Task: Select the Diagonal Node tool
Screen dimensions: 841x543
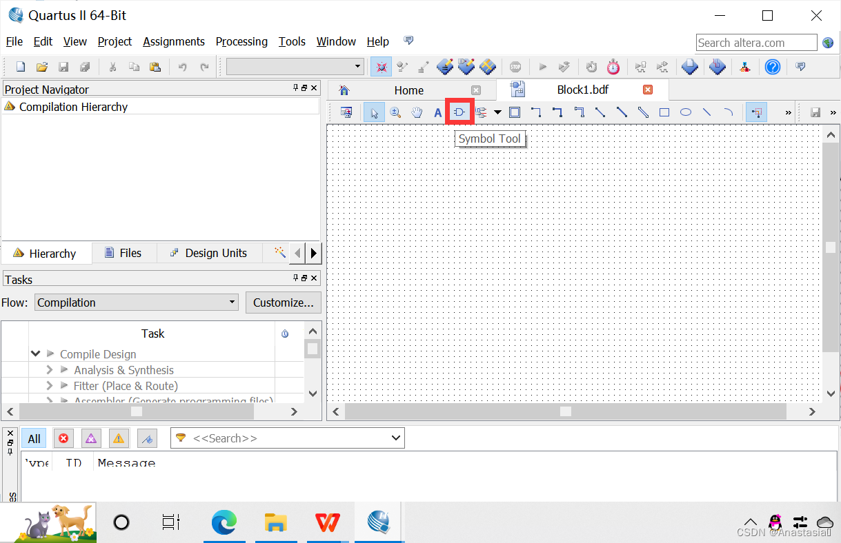Action: (600, 112)
